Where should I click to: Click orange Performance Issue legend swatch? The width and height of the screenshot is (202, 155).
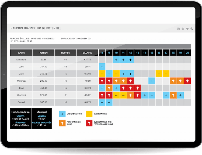click(62, 123)
